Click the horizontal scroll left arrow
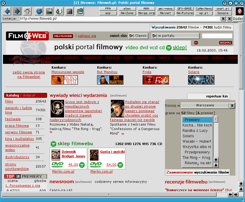 point(230,195)
